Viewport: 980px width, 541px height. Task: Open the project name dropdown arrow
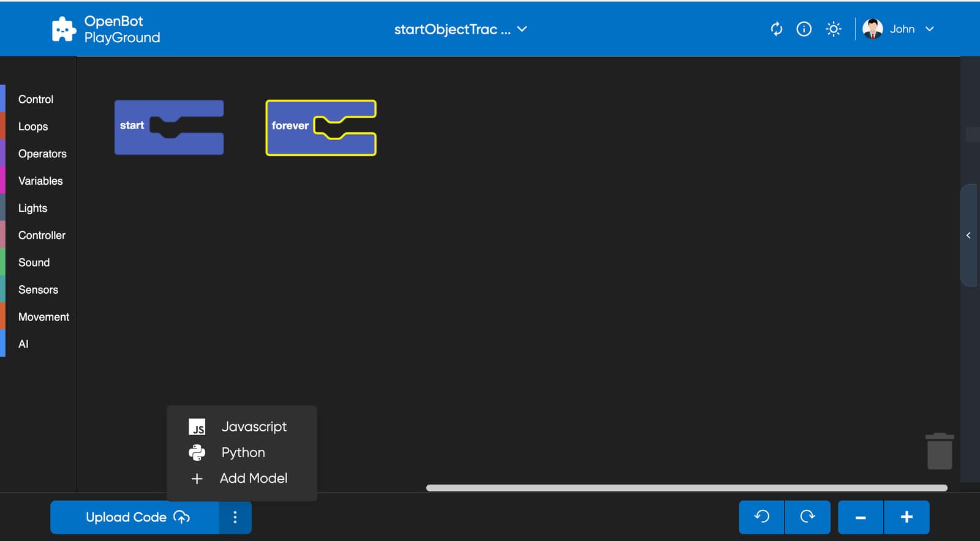tap(522, 29)
